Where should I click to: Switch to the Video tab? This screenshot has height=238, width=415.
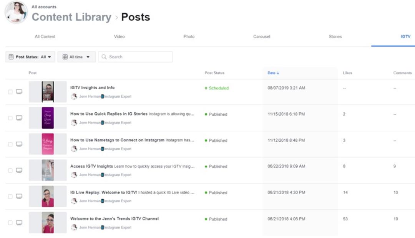(120, 37)
